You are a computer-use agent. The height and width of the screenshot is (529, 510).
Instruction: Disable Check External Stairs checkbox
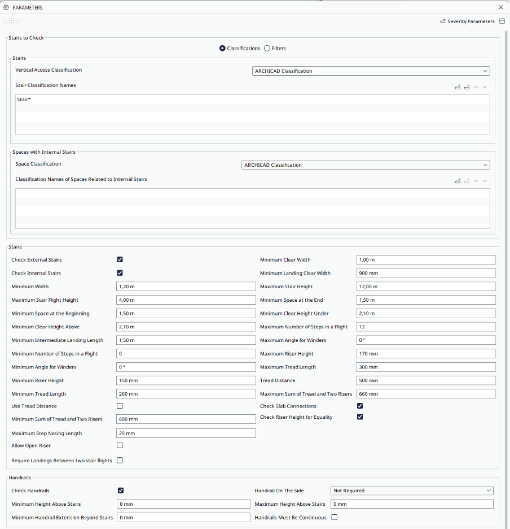point(120,260)
